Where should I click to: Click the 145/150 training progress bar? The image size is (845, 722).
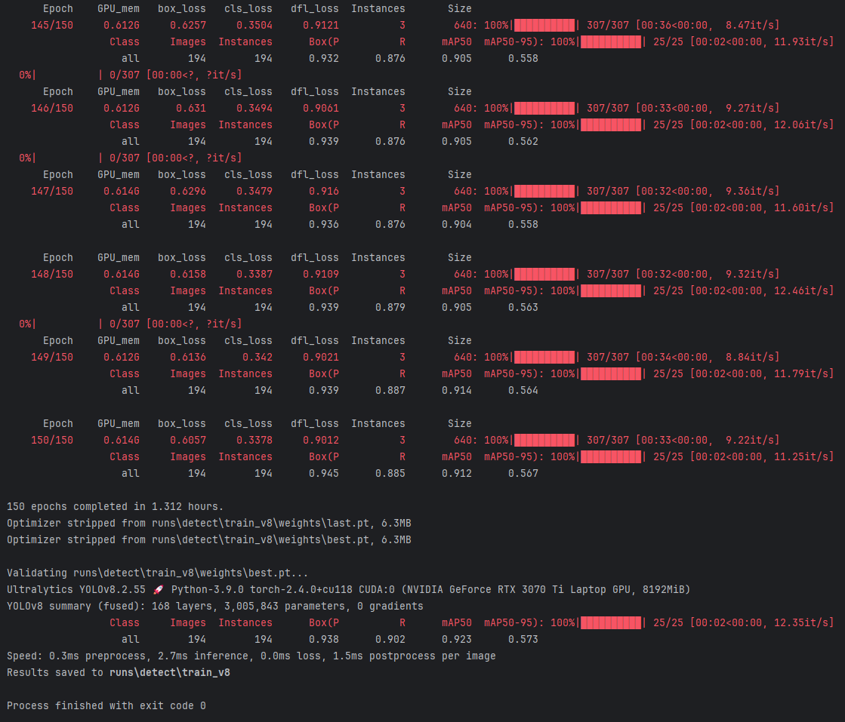544,26
